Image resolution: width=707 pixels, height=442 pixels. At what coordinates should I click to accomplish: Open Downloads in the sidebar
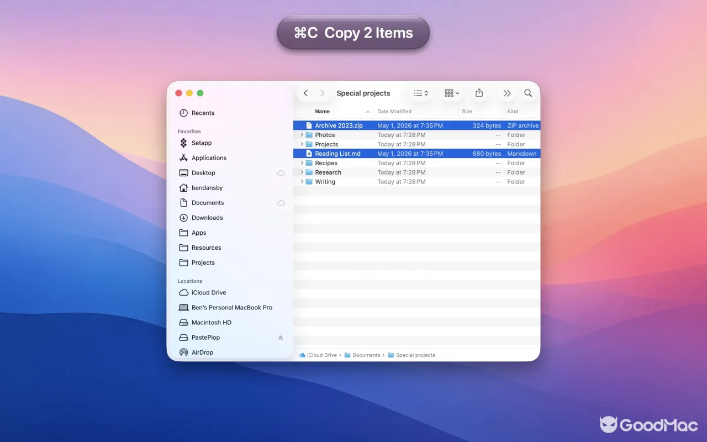tap(201, 218)
